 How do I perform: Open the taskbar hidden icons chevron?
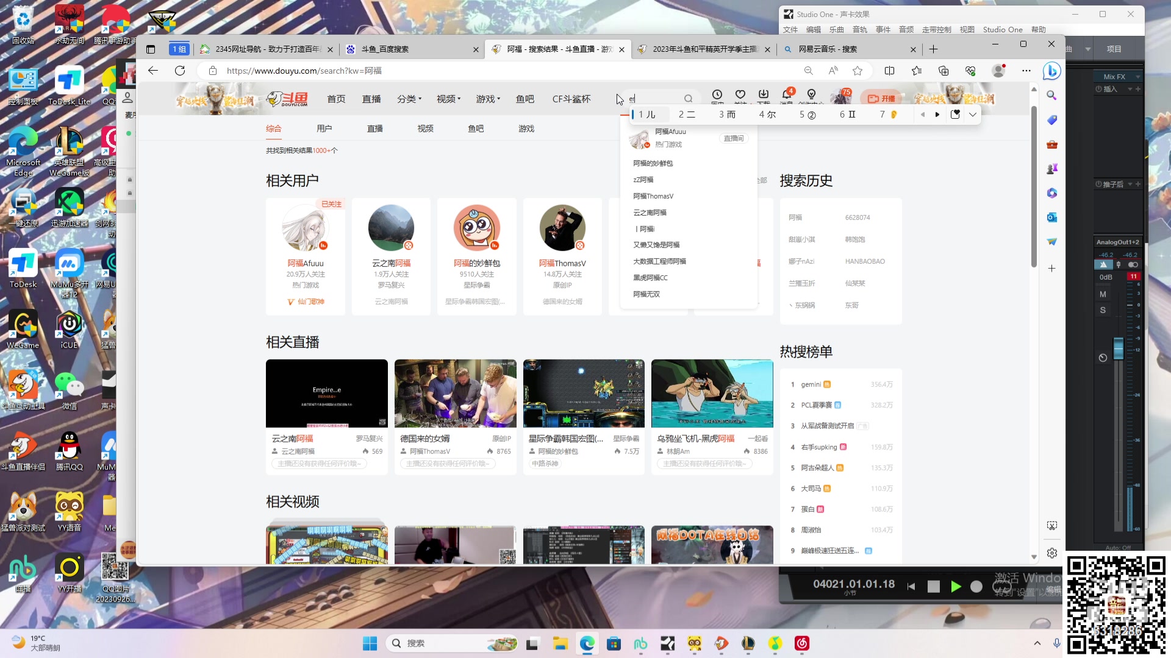point(1037,643)
